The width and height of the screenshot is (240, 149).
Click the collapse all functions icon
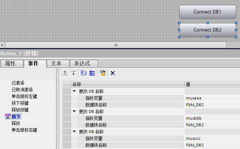[x=83, y=73]
